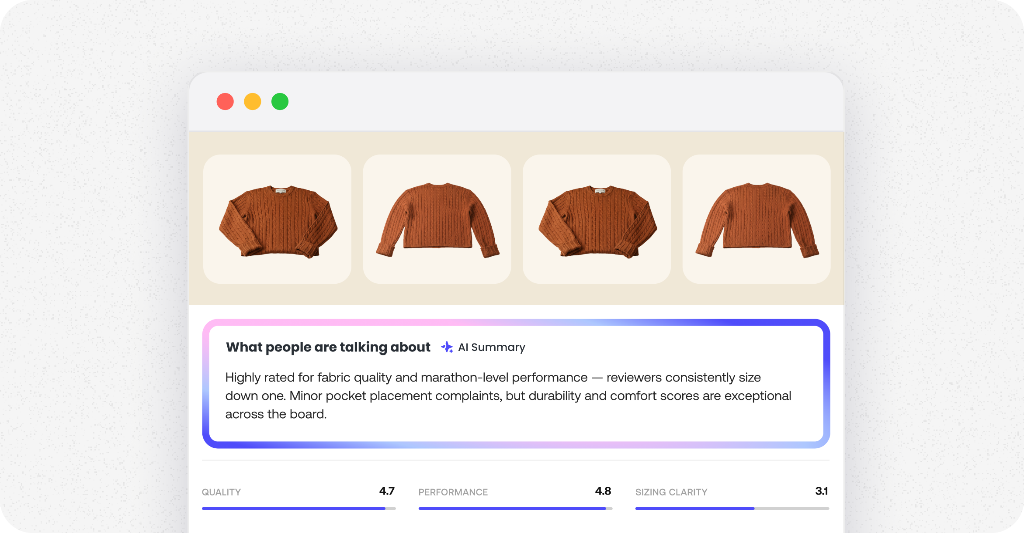
Task: Click the Performance rating progress bar
Action: point(516,509)
